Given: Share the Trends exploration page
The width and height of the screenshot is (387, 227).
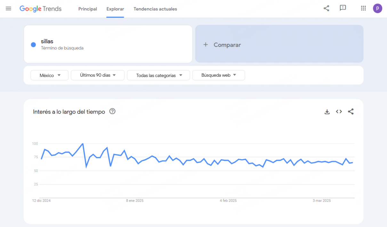Looking at the screenshot, I should pyautogui.click(x=326, y=8).
